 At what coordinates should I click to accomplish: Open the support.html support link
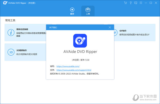74,70
